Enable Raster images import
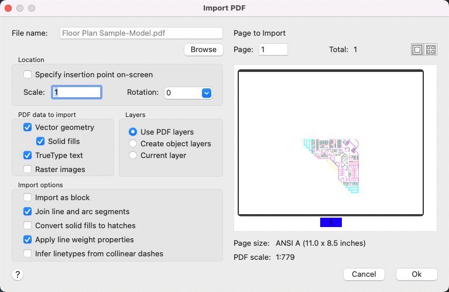This screenshot has width=449, height=292. pos(28,170)
